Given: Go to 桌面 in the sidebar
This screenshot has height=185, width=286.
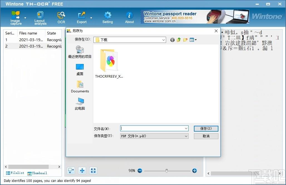Looking at the screenshot, I should 80,70.
